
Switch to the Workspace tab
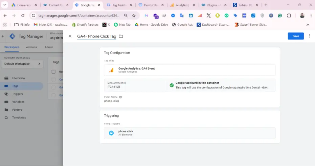(12, 47)
